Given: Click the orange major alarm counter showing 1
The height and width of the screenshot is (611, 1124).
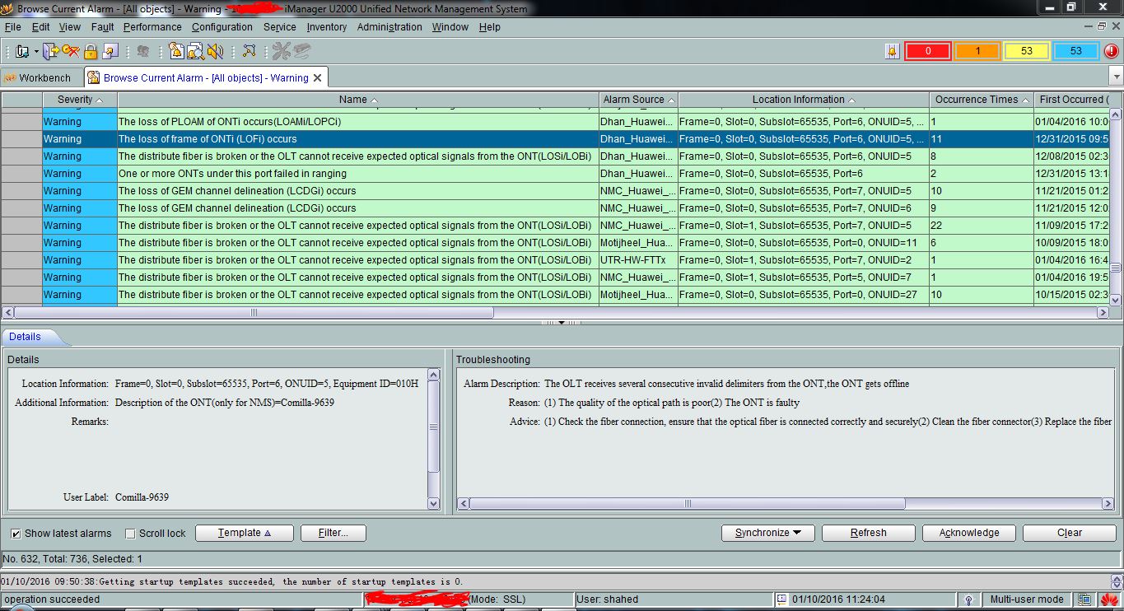Looking at the screenshot, I should click(977, 51).
